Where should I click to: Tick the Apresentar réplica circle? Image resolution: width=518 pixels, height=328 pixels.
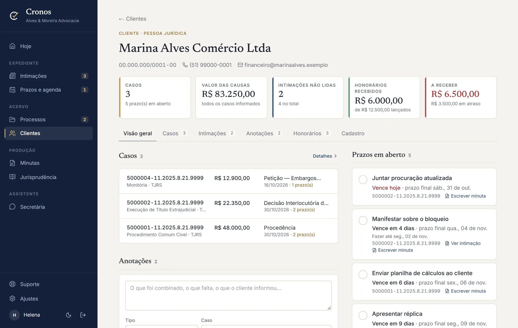click(363, 315)
